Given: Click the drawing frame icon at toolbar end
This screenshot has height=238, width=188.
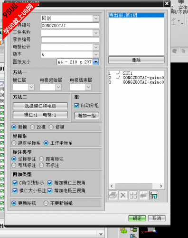Looking at the screenshot, I should coord(153,195).
